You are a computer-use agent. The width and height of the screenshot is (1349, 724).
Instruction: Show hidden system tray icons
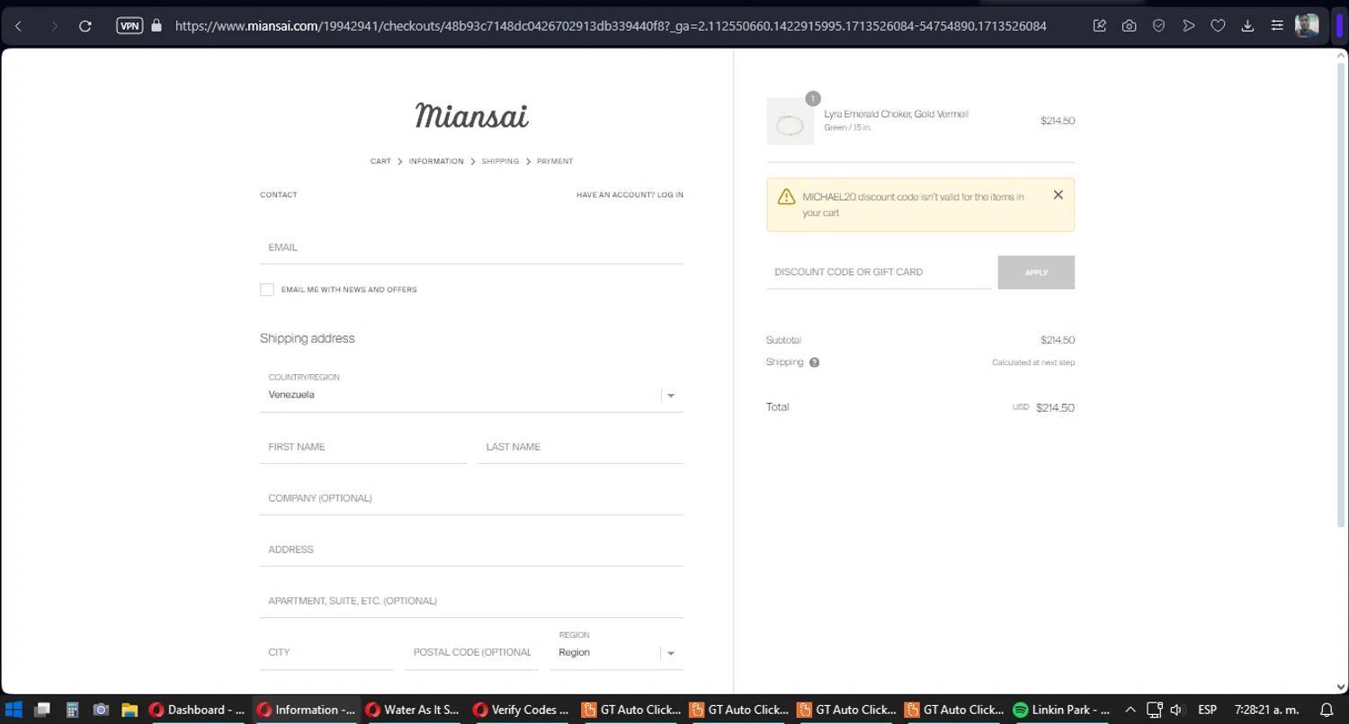[1130, 710]
